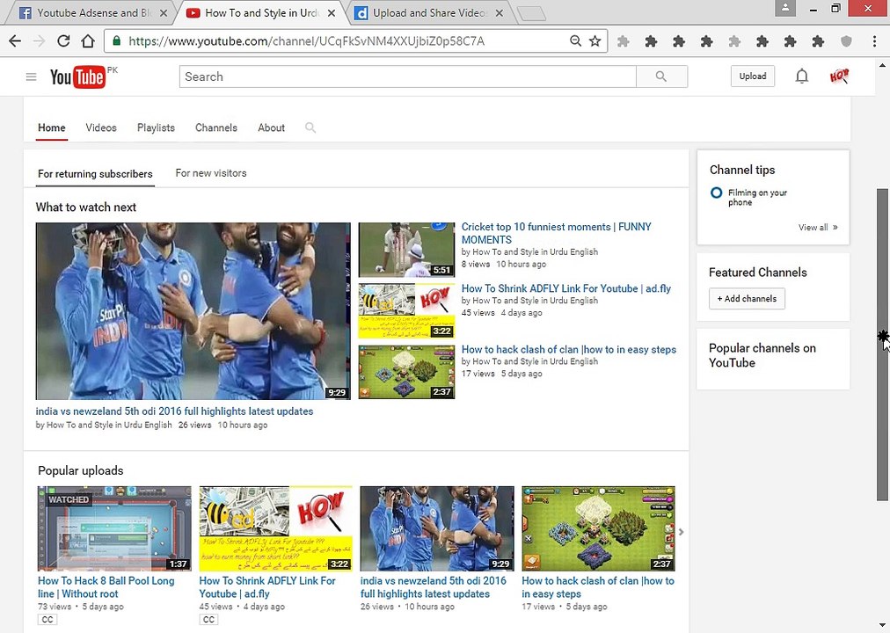Image resolution: width=890 pixels, height=633 pixels.
Task: Open the 3:22 ADFLY thumbnail in What to watch next
Action: click(406, 311)
